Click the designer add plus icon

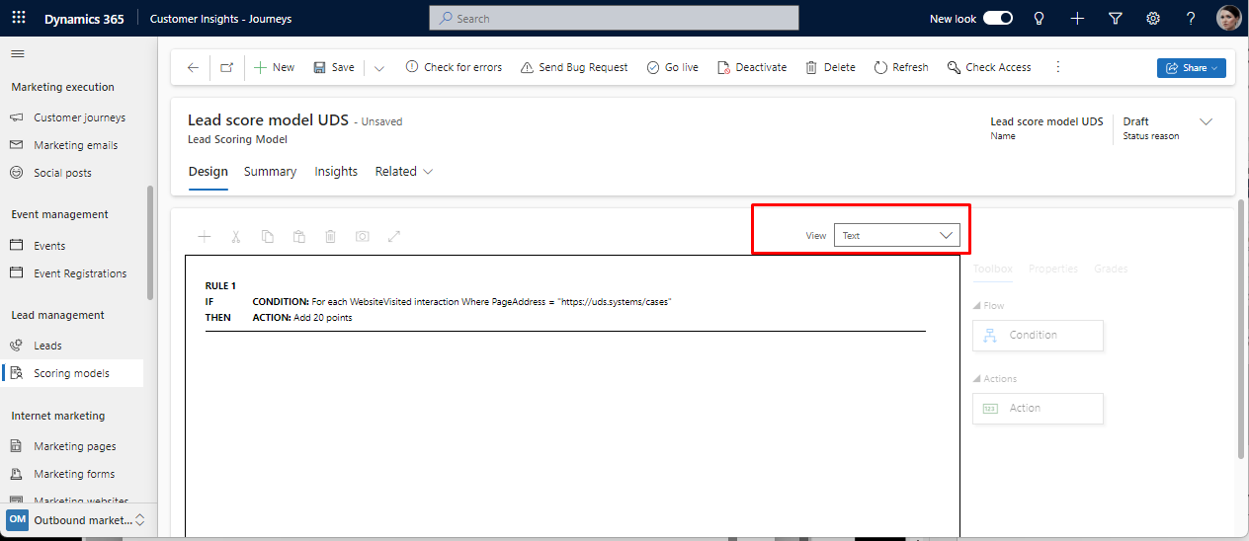(x=205, y=237)
